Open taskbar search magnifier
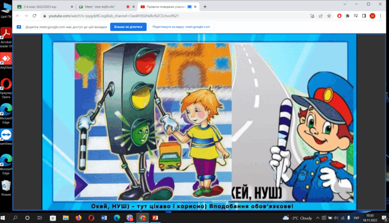The width and height of the screenshot is (389, 223). 15,218
